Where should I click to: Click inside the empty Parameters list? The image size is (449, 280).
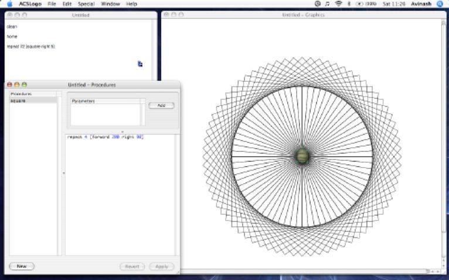coord(106,114)
